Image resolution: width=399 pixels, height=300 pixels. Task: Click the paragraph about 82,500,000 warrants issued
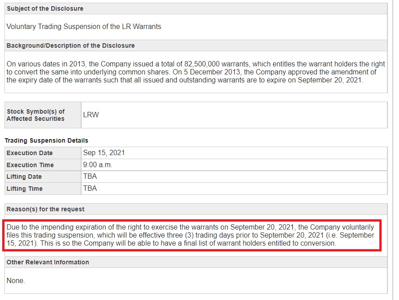coord(196,72)
